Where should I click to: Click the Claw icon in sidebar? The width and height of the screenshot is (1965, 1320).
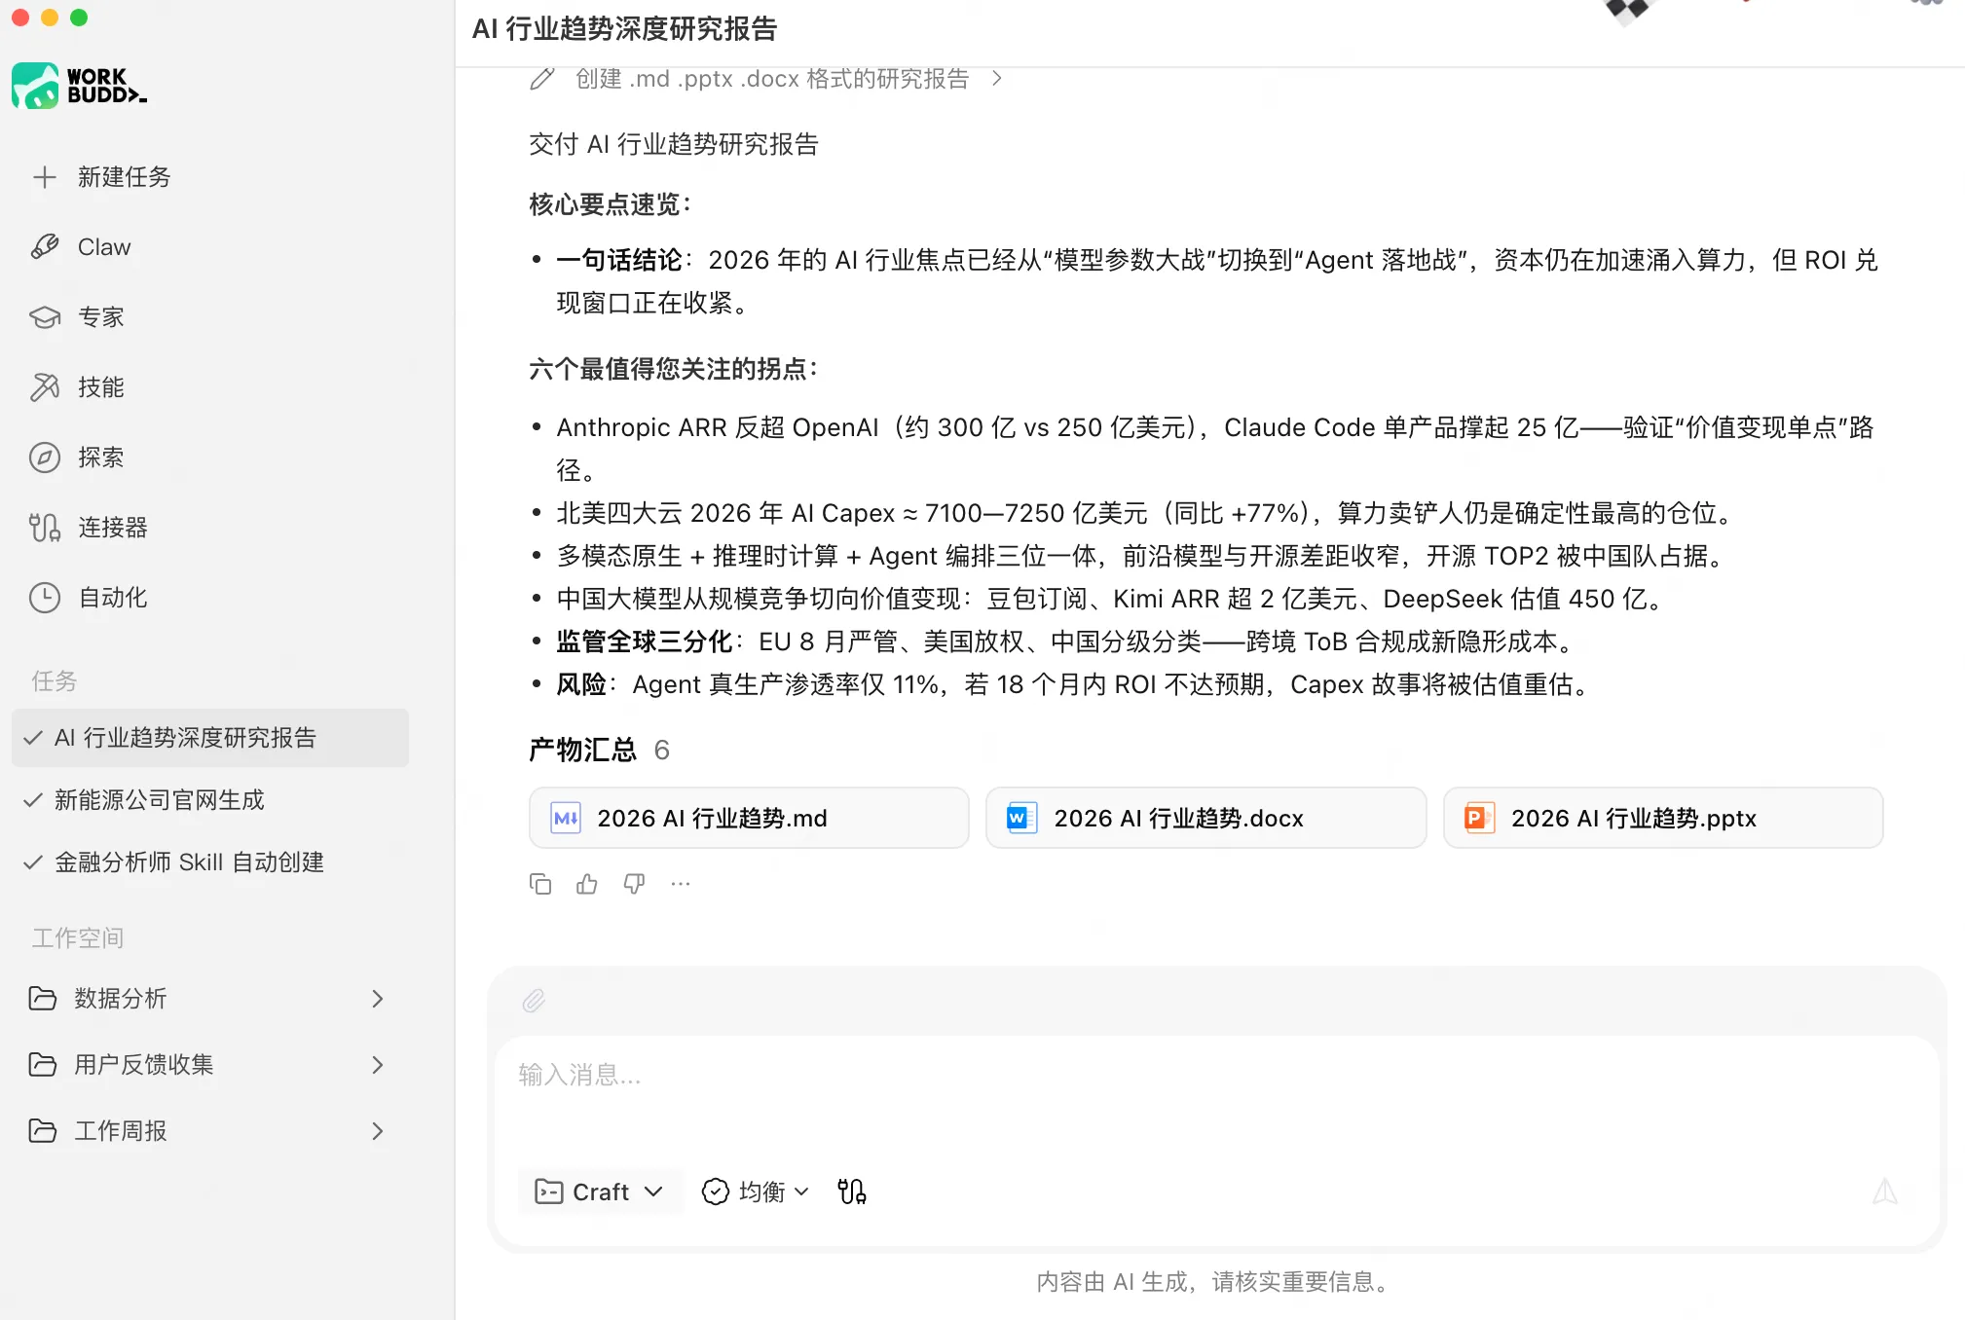(44, 247)
